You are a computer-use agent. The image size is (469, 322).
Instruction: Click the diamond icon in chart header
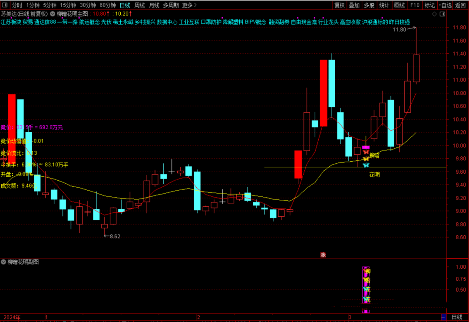[x=434, y=14]
